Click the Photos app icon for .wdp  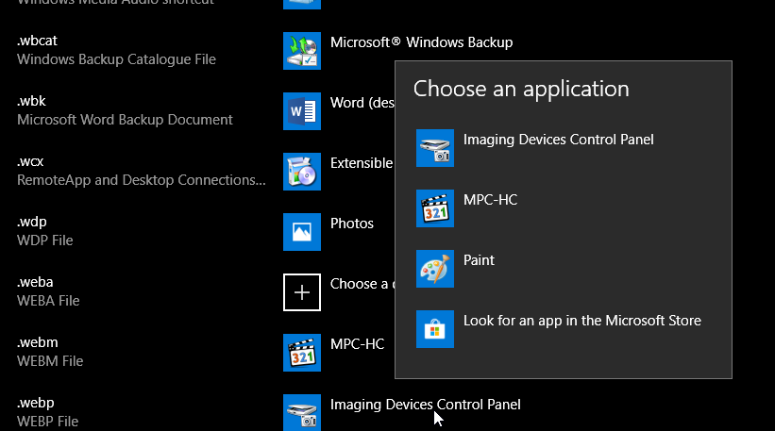click(x=302, y=232)
